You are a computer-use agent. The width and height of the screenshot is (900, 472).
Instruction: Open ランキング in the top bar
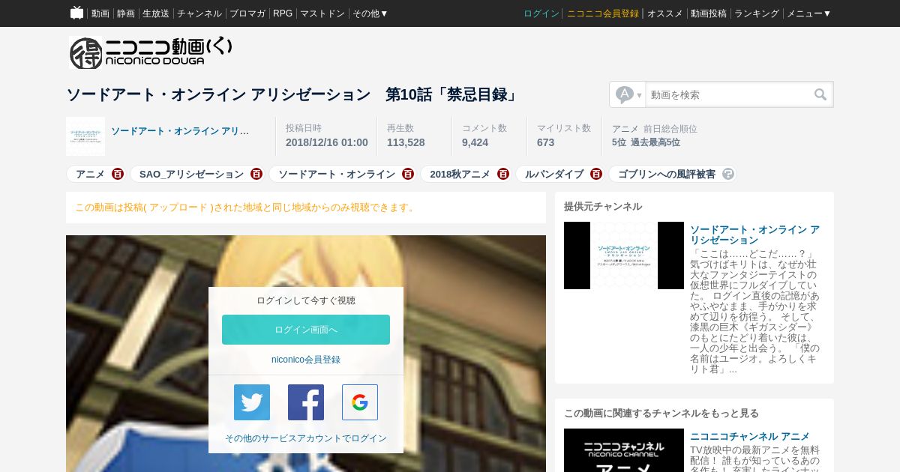(x=757, y=13)
